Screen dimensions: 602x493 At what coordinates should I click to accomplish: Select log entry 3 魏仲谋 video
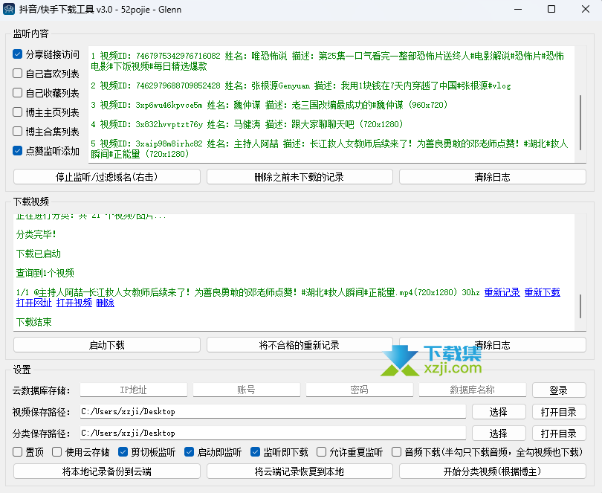click(269, 105)
